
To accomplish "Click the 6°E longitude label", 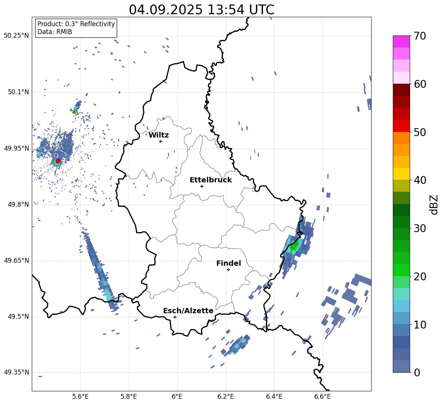I will coord(177,397).
